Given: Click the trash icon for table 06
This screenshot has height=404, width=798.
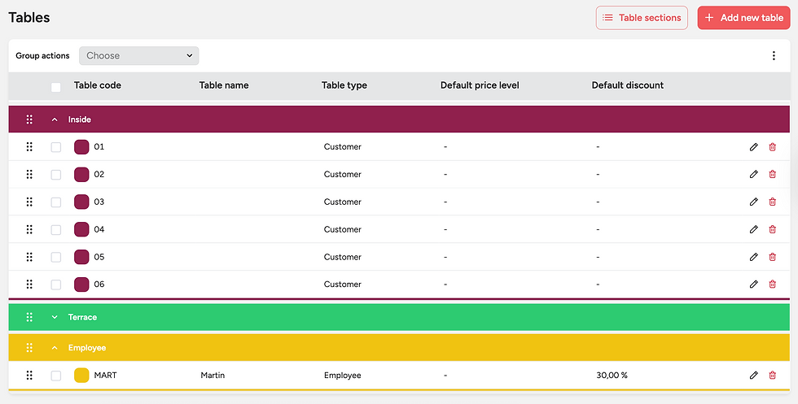Looking at the screenshot, I should coord(772,285).
